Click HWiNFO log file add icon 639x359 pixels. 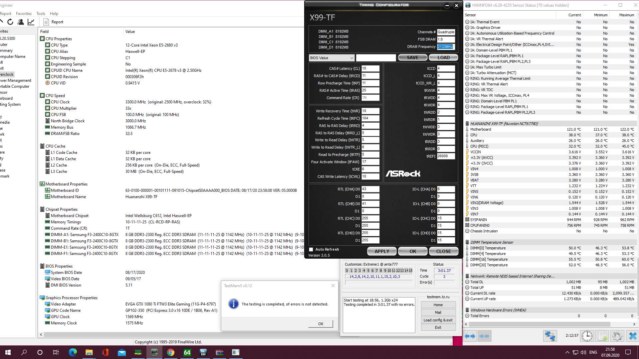(x=602, y=336)
